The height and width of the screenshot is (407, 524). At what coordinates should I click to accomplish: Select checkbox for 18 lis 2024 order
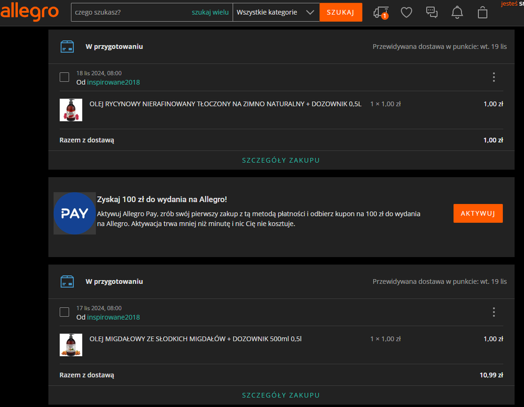click(x=65, y=77)
